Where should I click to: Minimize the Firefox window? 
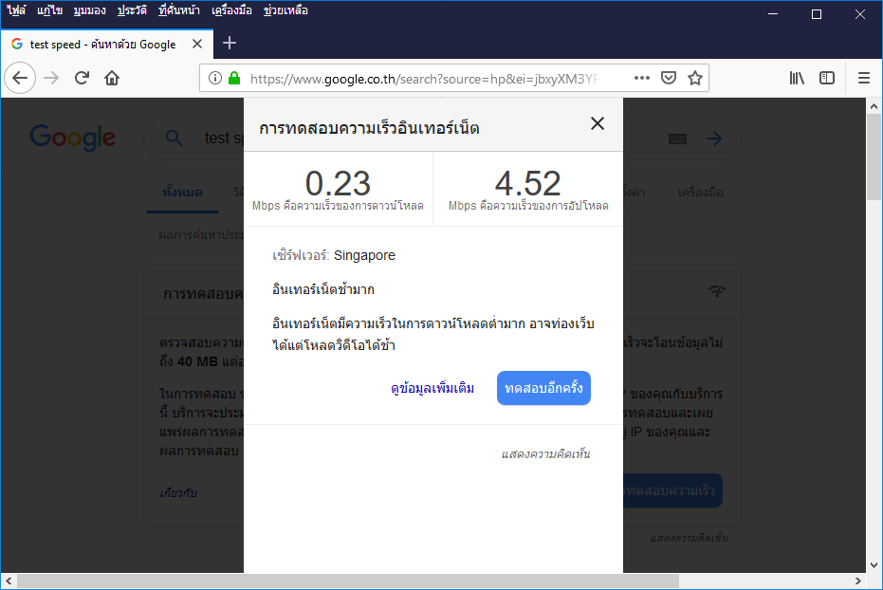(x=773, y=14)
